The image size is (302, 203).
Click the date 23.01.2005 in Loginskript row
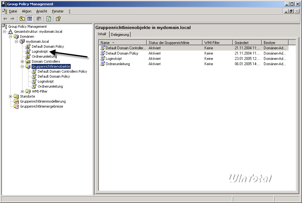click(247, 58)
